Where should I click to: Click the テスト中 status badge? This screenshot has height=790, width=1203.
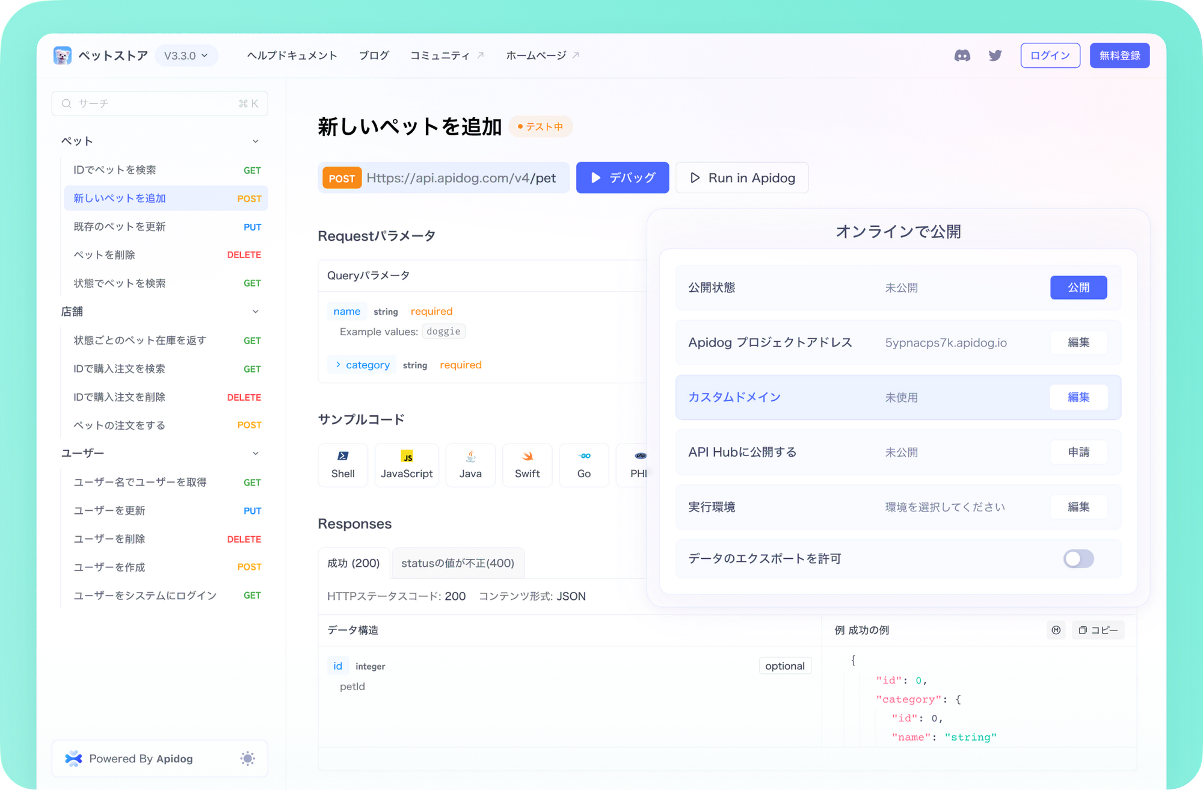coord(540,127)
